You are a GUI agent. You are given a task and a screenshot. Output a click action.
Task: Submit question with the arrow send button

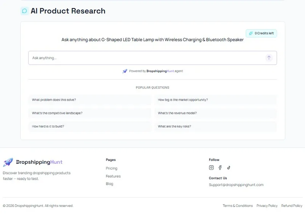point(269,58)
